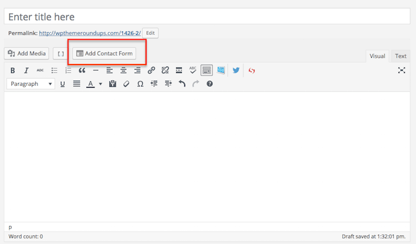
Task: Click the blue image icon next to Twitter
Action: [x=221, y=70]
